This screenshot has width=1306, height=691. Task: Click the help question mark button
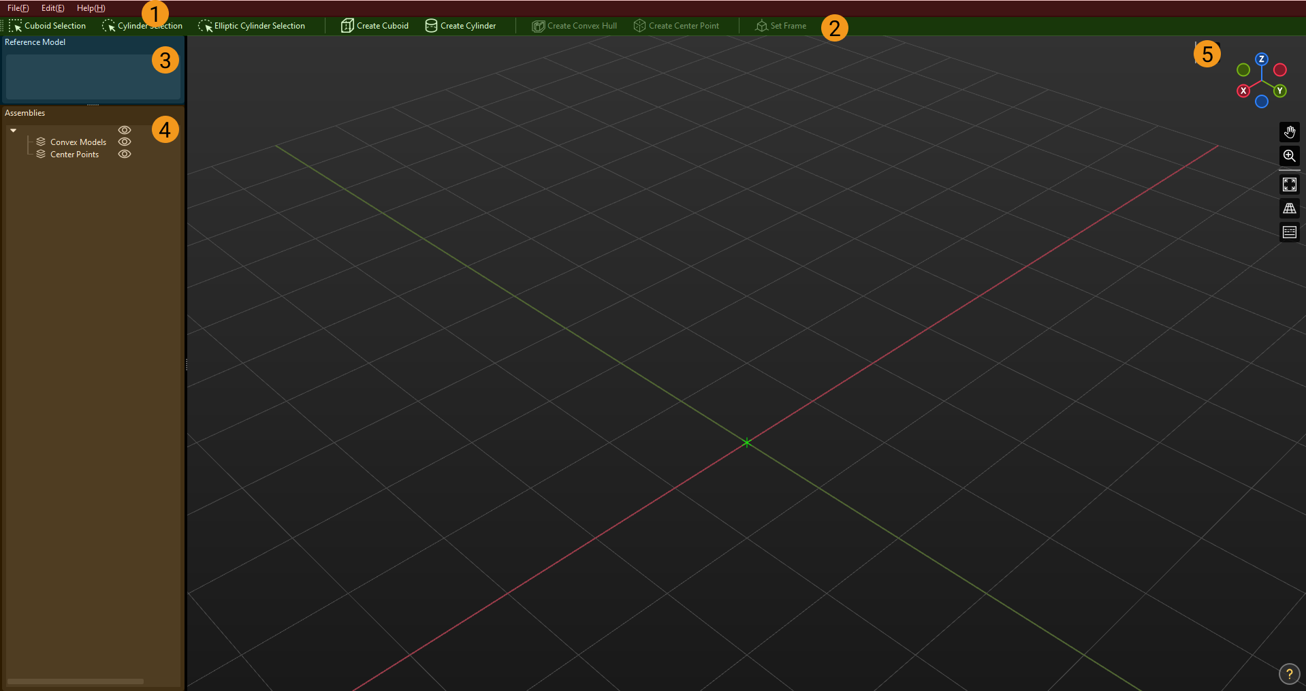coord(1290,673)
